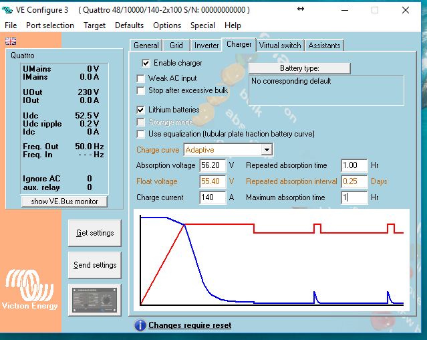Click the Repeated absorption time field
The width and height of the screenshot is (427, 340).
(x=354, y=165)
